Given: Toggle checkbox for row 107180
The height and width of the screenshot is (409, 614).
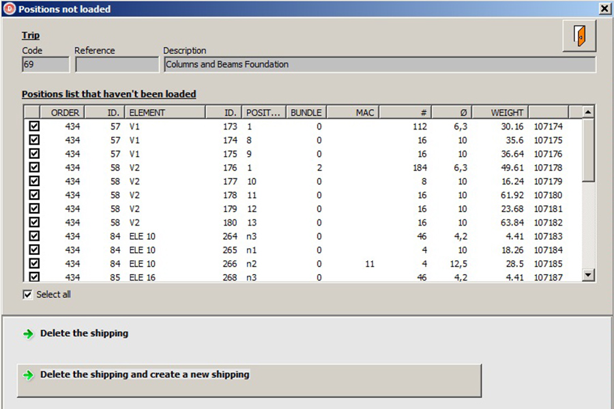Looking at the screenshot, I should (34, 194).
